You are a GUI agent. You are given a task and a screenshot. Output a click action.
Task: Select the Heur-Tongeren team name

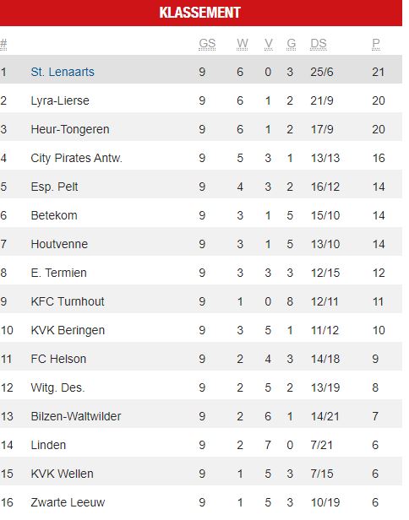click(x=70, y=129)
